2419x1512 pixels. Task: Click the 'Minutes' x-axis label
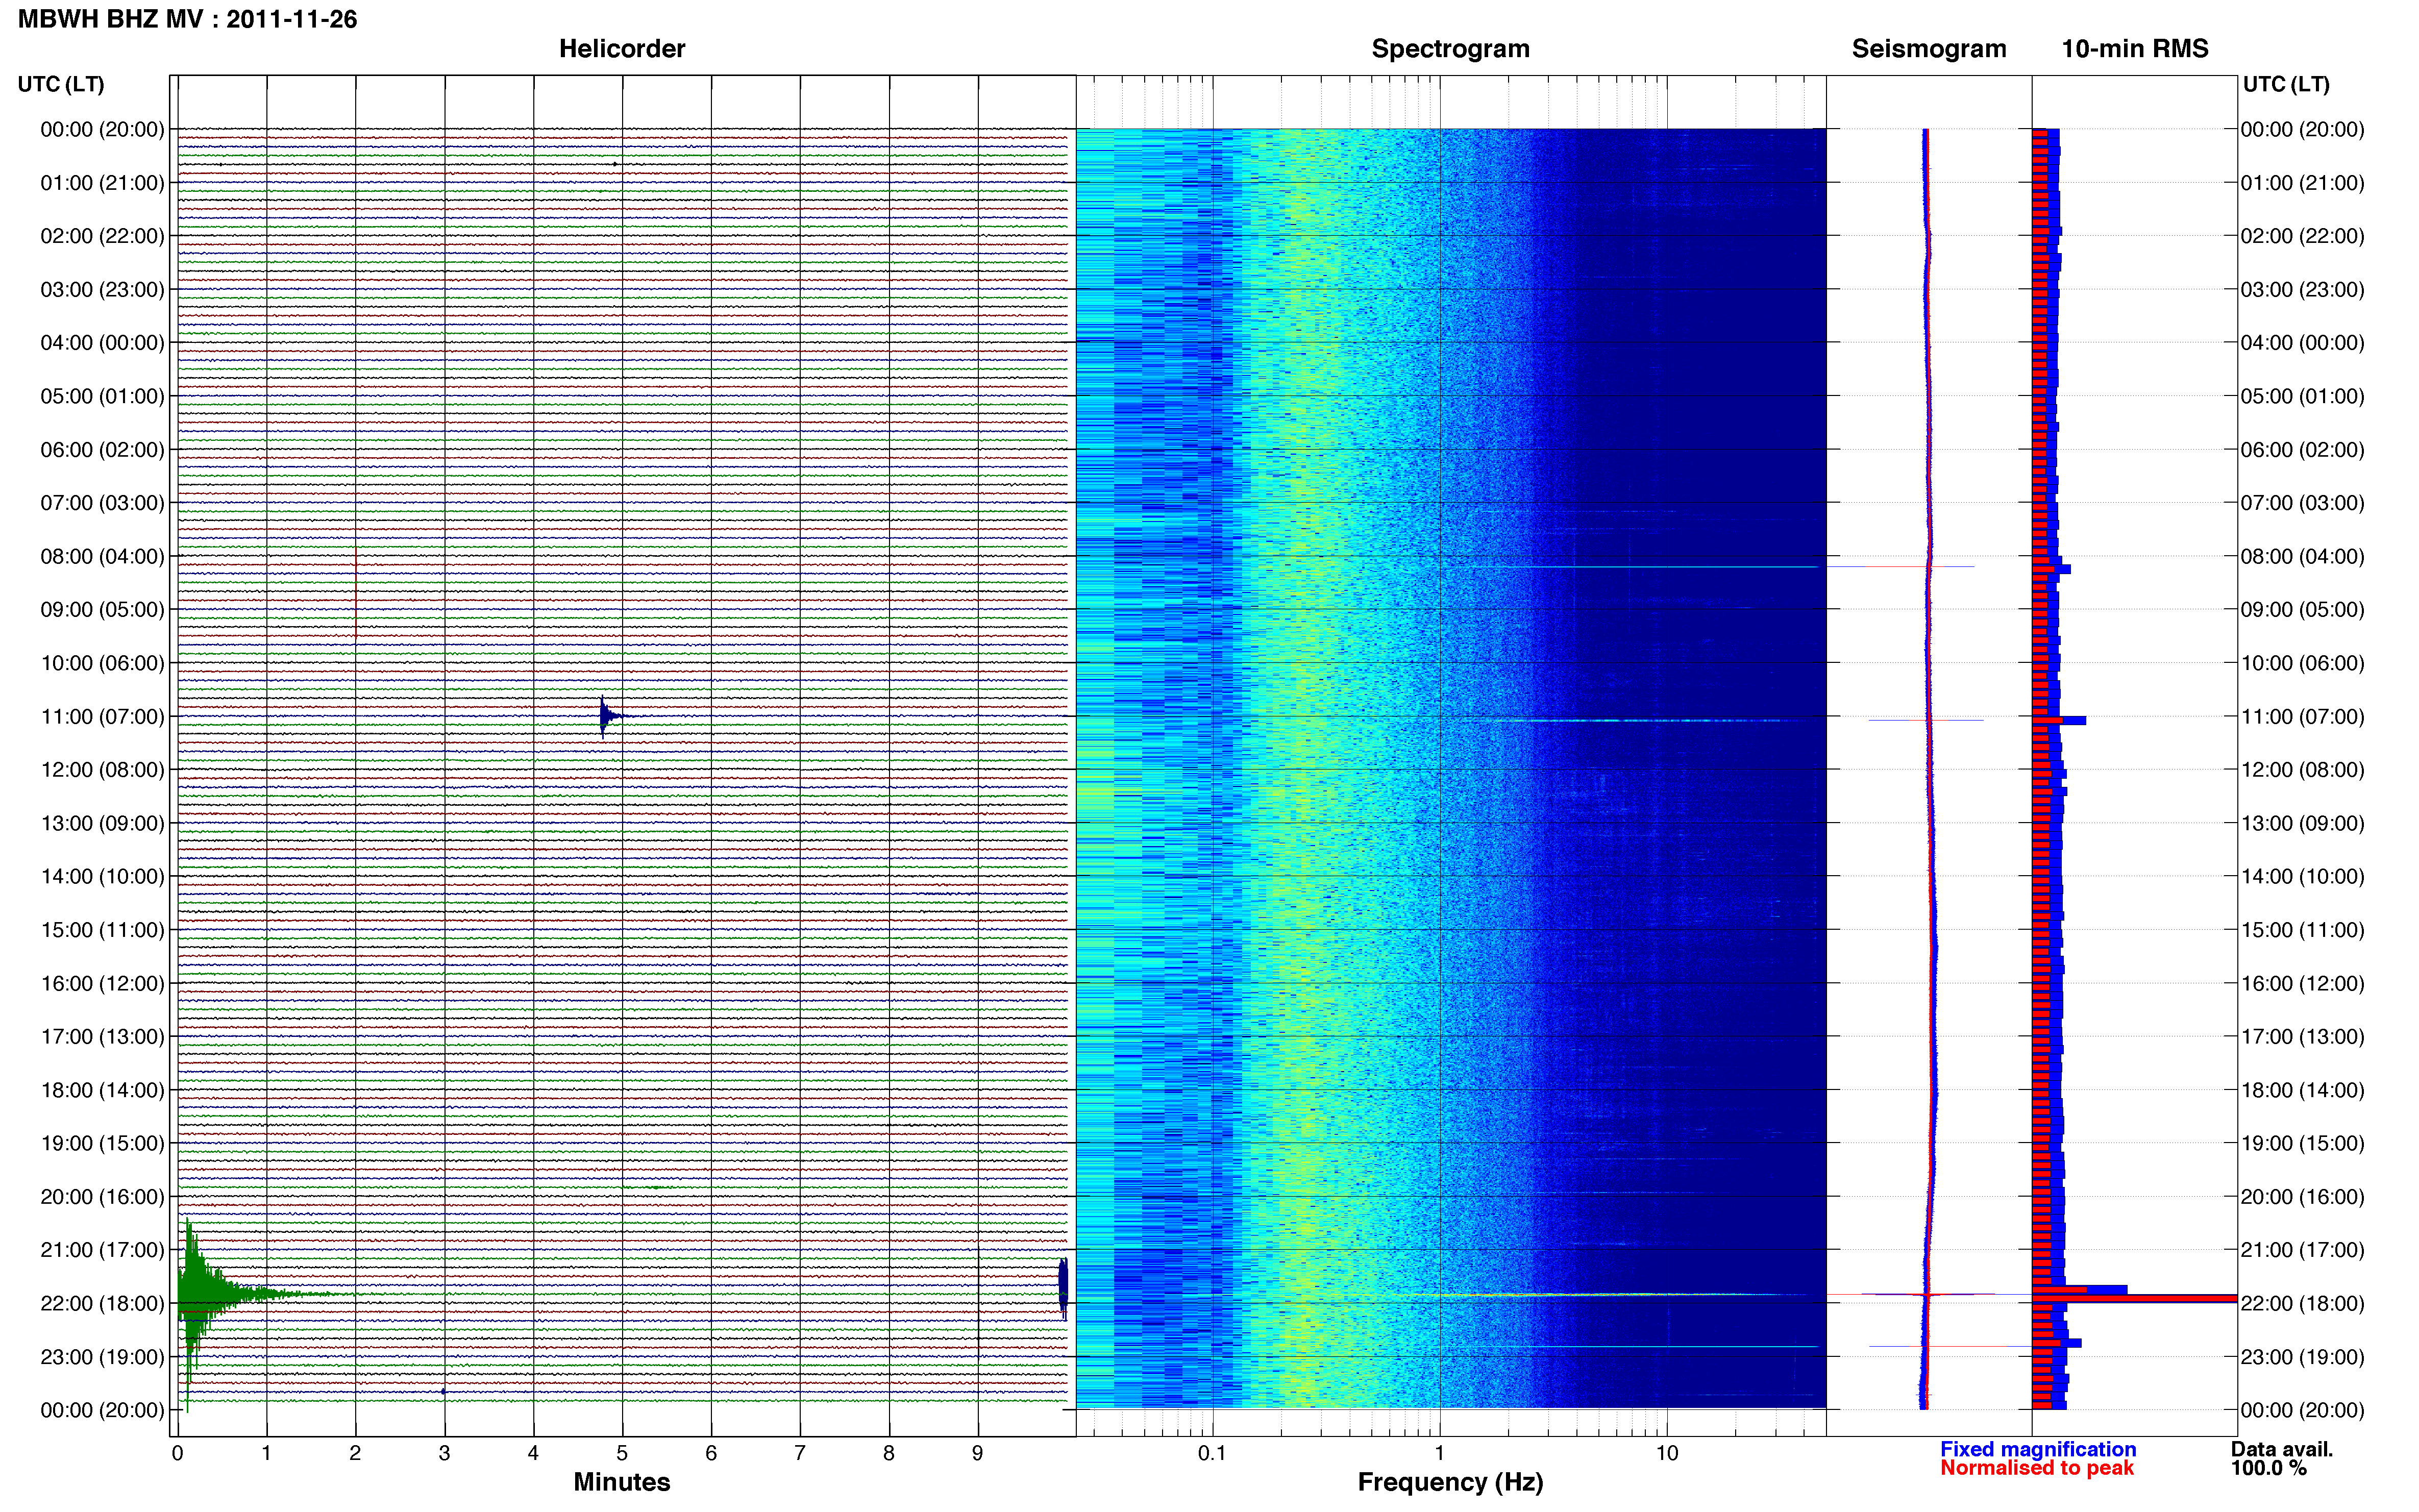622,1482
